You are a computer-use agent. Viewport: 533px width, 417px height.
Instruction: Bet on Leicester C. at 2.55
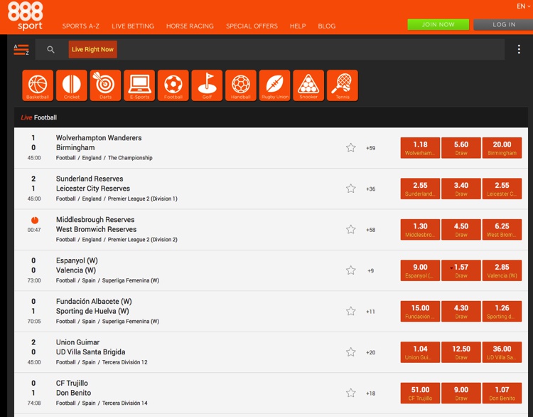[502, 189]
